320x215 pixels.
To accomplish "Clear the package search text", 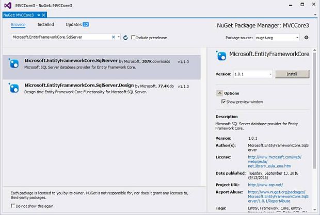I will tap(113, 37).
